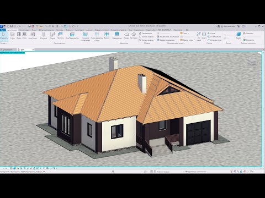Open the Выбор panel dropdown

[x=4, y=43]
